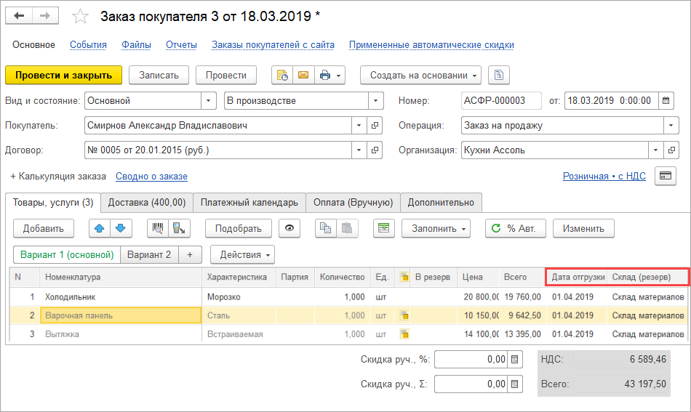The width and height of the screenshot is (691, 412).
Task: Expand the Создать на основании dropdown
Action: [425, 75]
